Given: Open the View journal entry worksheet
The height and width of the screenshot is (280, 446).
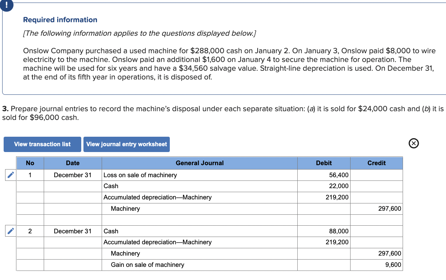Looking at the screenshot, I should tap(126, 144).
